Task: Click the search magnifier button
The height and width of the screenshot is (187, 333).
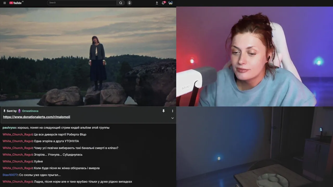Action: (121, 3)
